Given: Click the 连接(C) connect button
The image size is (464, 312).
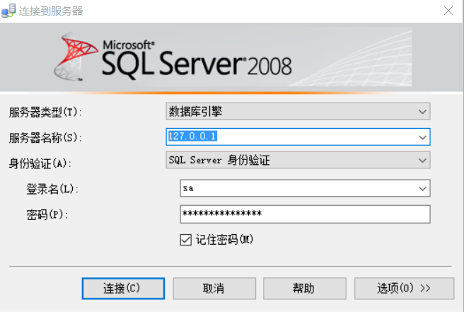Looking at the screenshot, I should pyautogui.click(x=123, y=289).
